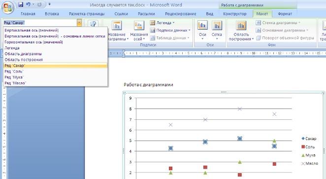The height and width of the screenshot is (179, 326).
Task: Open the Таблица данных dropdown
Action: (170, 38)
